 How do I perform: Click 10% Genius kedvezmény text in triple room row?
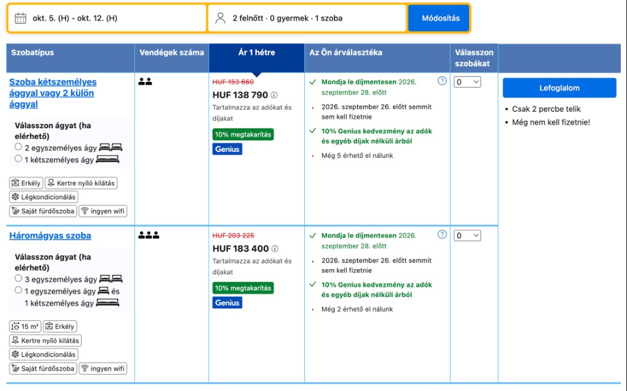[377, 289]
